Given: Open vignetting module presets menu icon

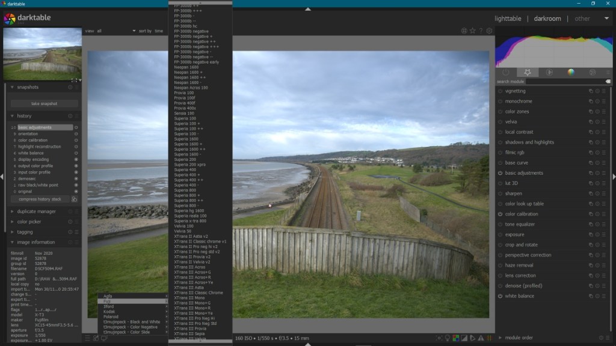Looking at the screenshot, I should pyautogui.click(x=604, y=91).
